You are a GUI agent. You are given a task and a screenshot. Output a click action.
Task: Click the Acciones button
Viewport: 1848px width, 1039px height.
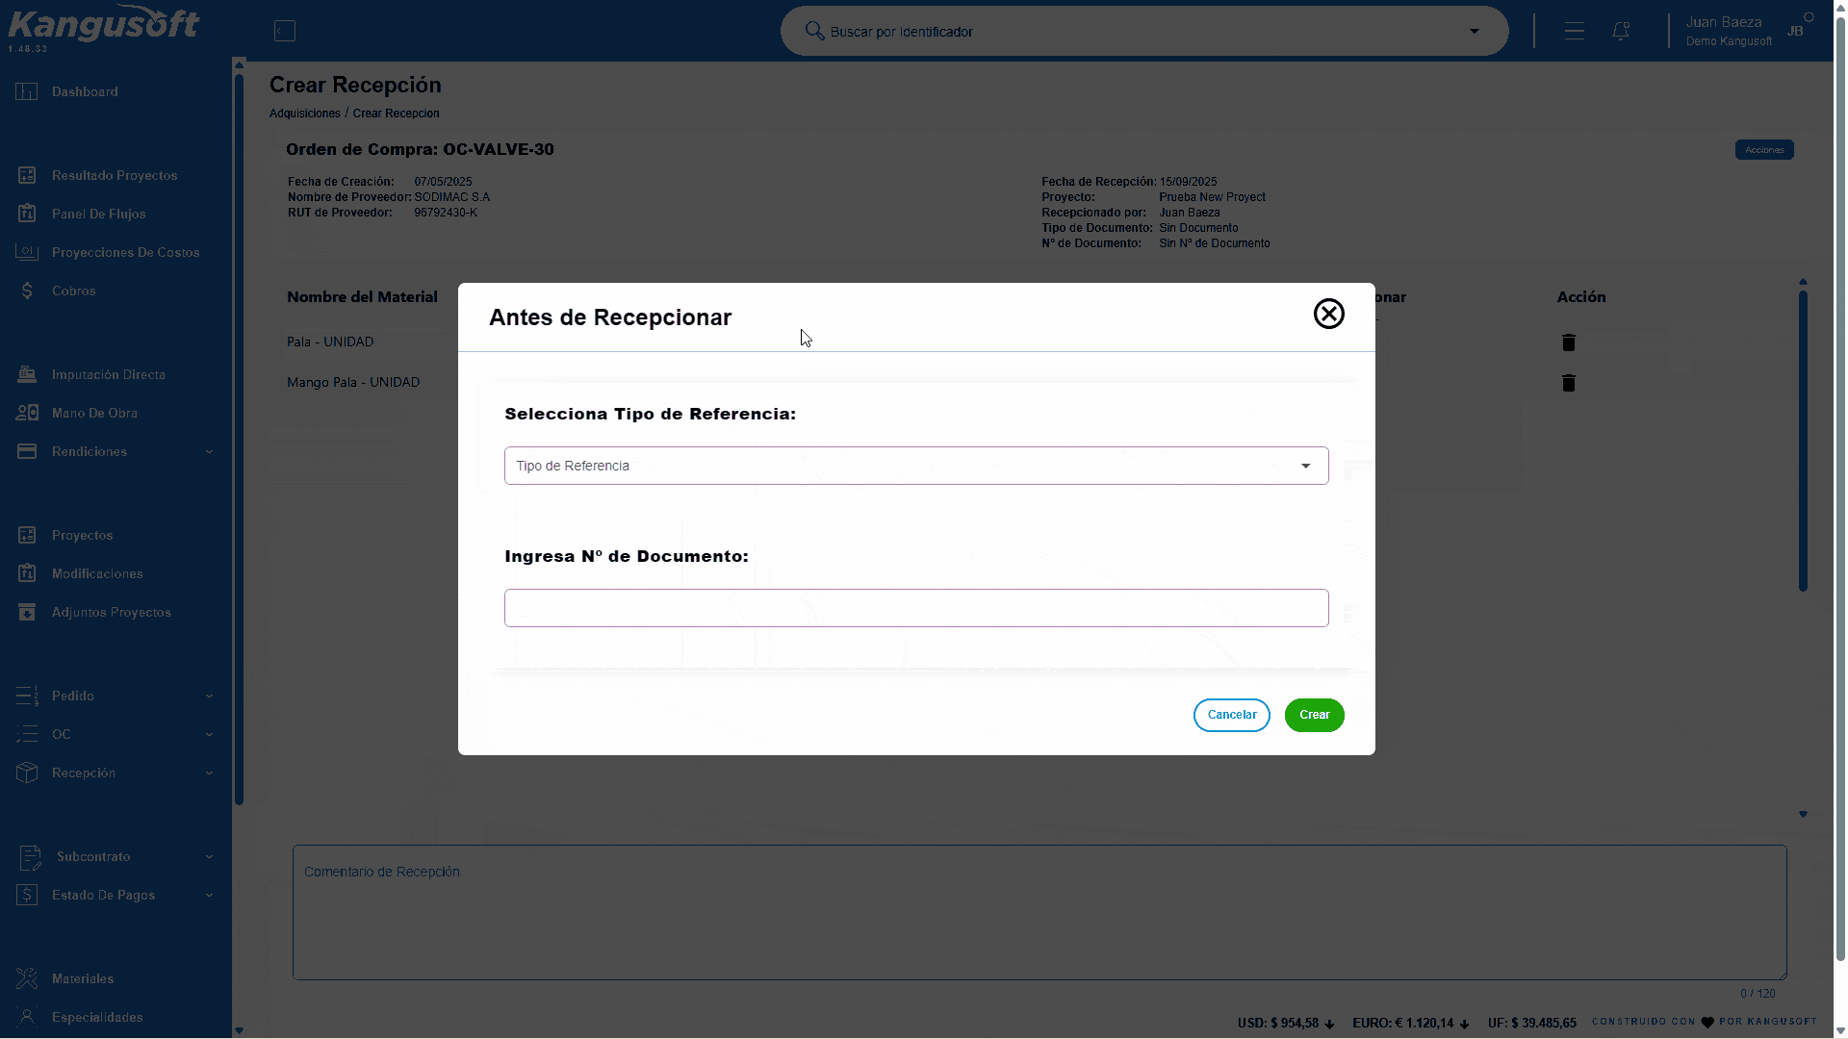pyautogui.click(x=1764, y=149)
